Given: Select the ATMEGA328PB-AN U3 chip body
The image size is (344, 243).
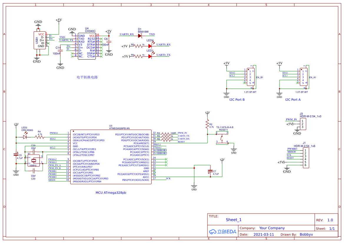Looking at the screenshot, I should (x=111, y=157).
